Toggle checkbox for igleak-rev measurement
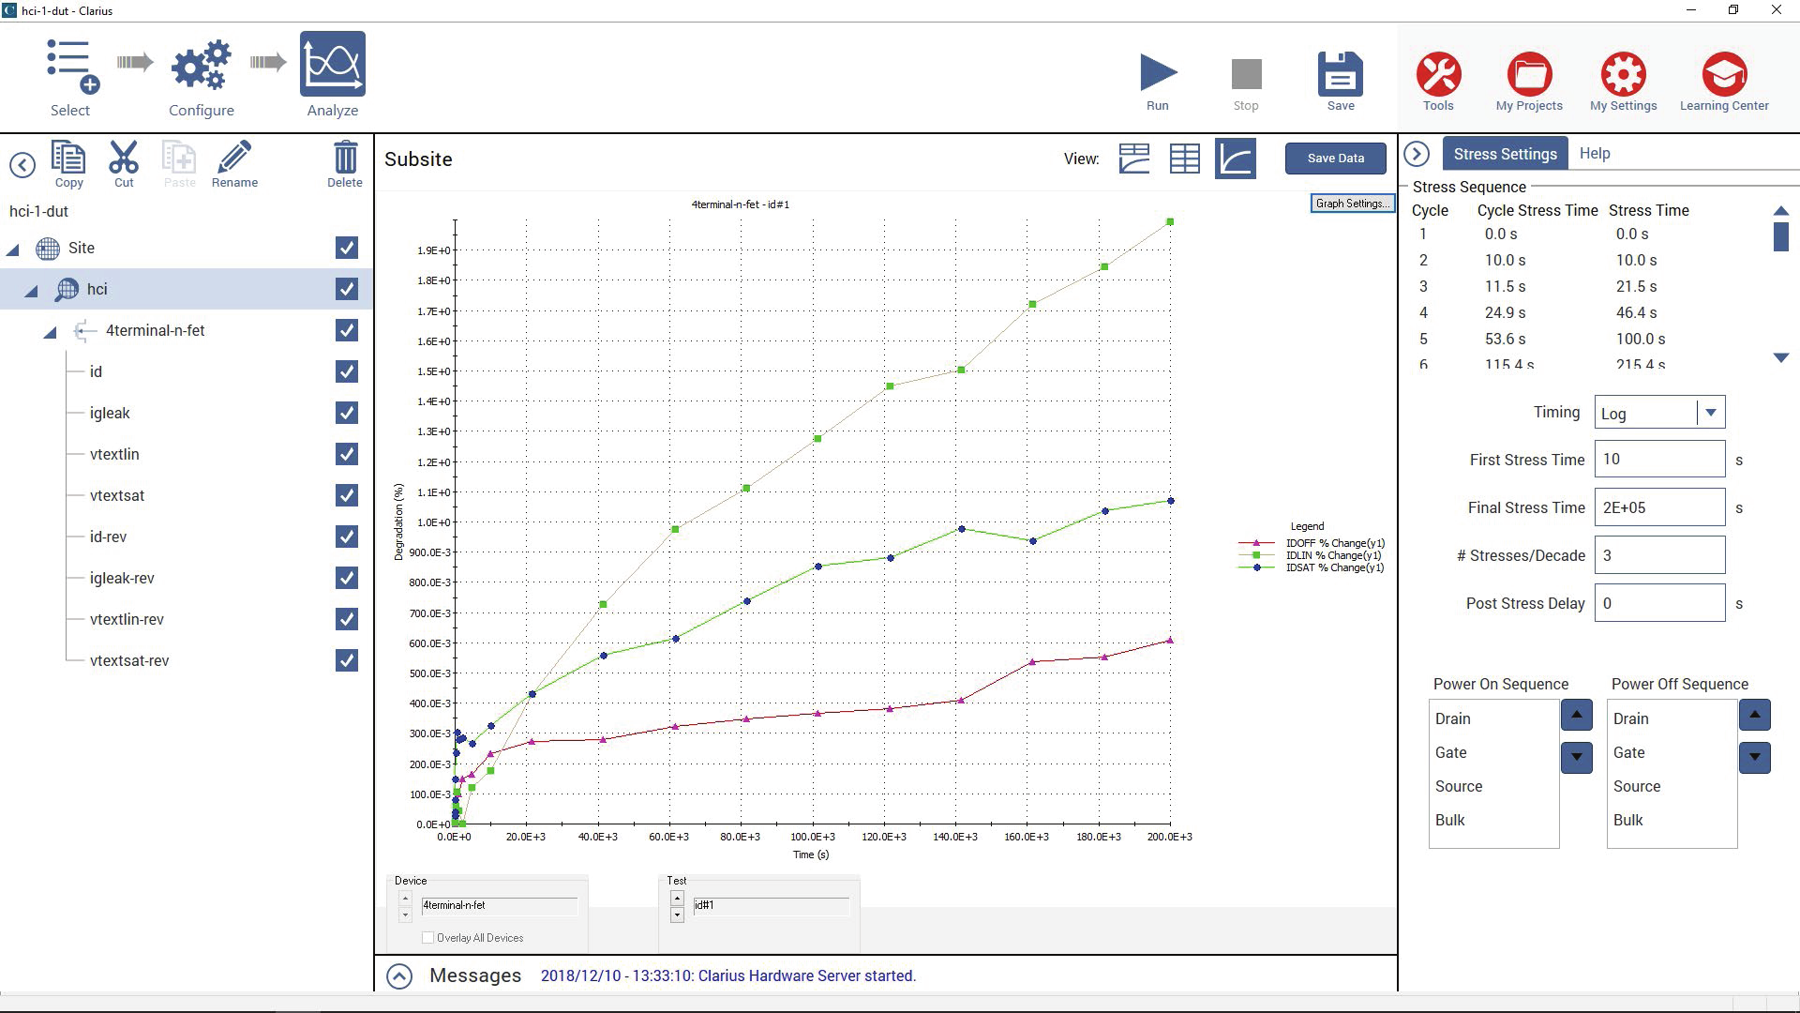 pos(348,578)
